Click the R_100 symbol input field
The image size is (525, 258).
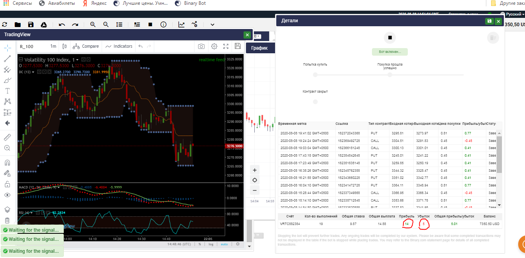[x=32, y=46]
